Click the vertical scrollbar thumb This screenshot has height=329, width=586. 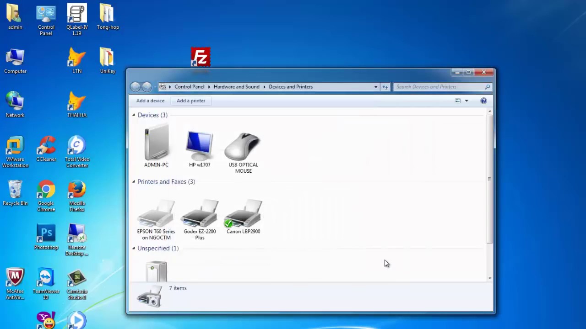coord(489,178)
